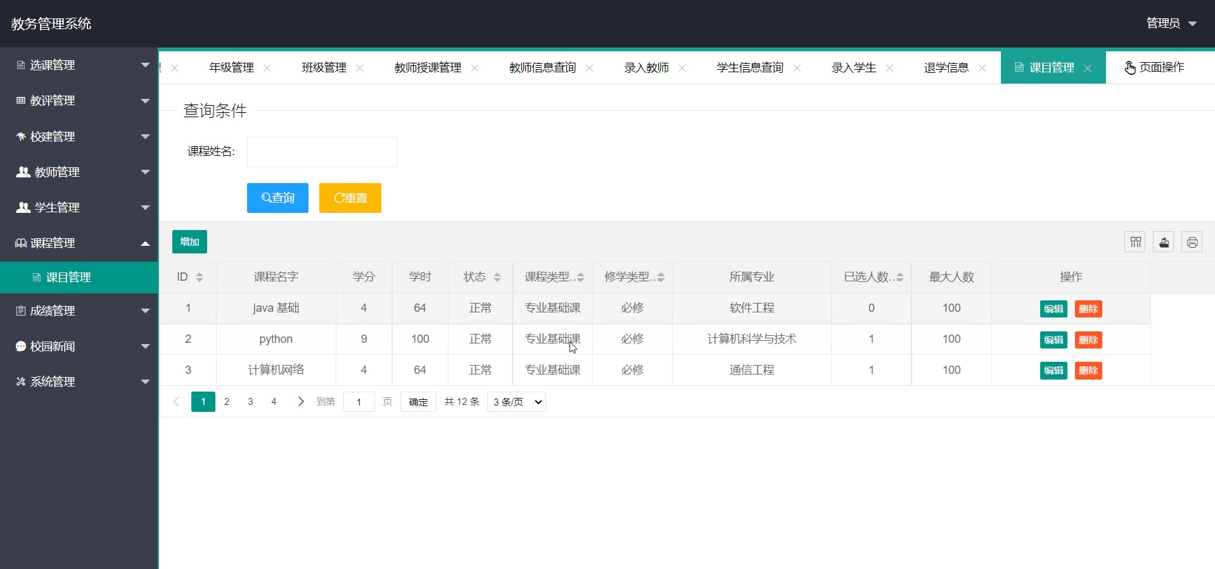
Task: Expand the 学生管理 sidebar menu
Action: [79, 207]
